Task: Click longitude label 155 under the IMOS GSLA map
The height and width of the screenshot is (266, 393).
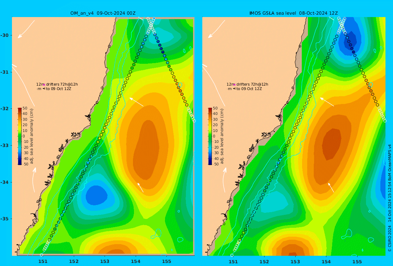Action: point(357,262)
